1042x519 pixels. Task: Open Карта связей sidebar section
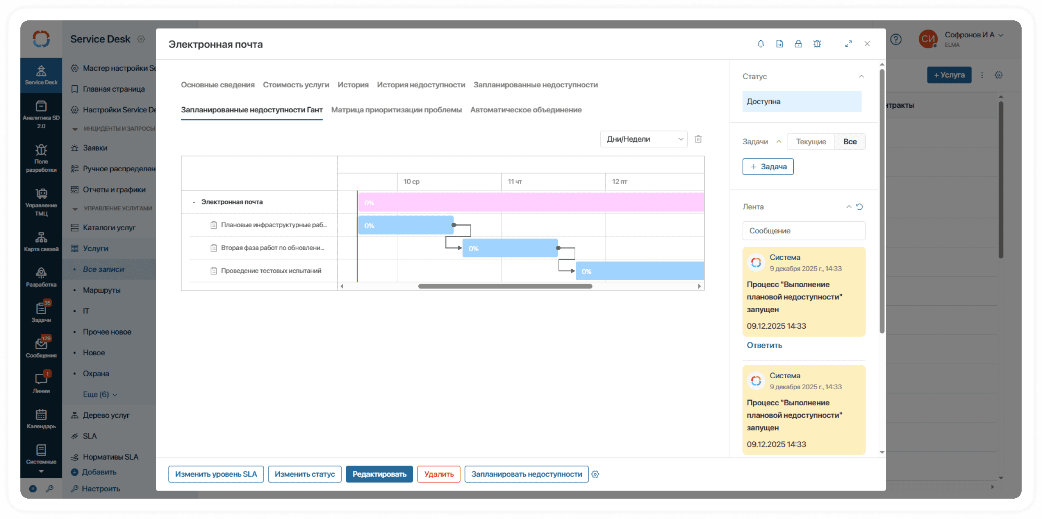point(41,241)
